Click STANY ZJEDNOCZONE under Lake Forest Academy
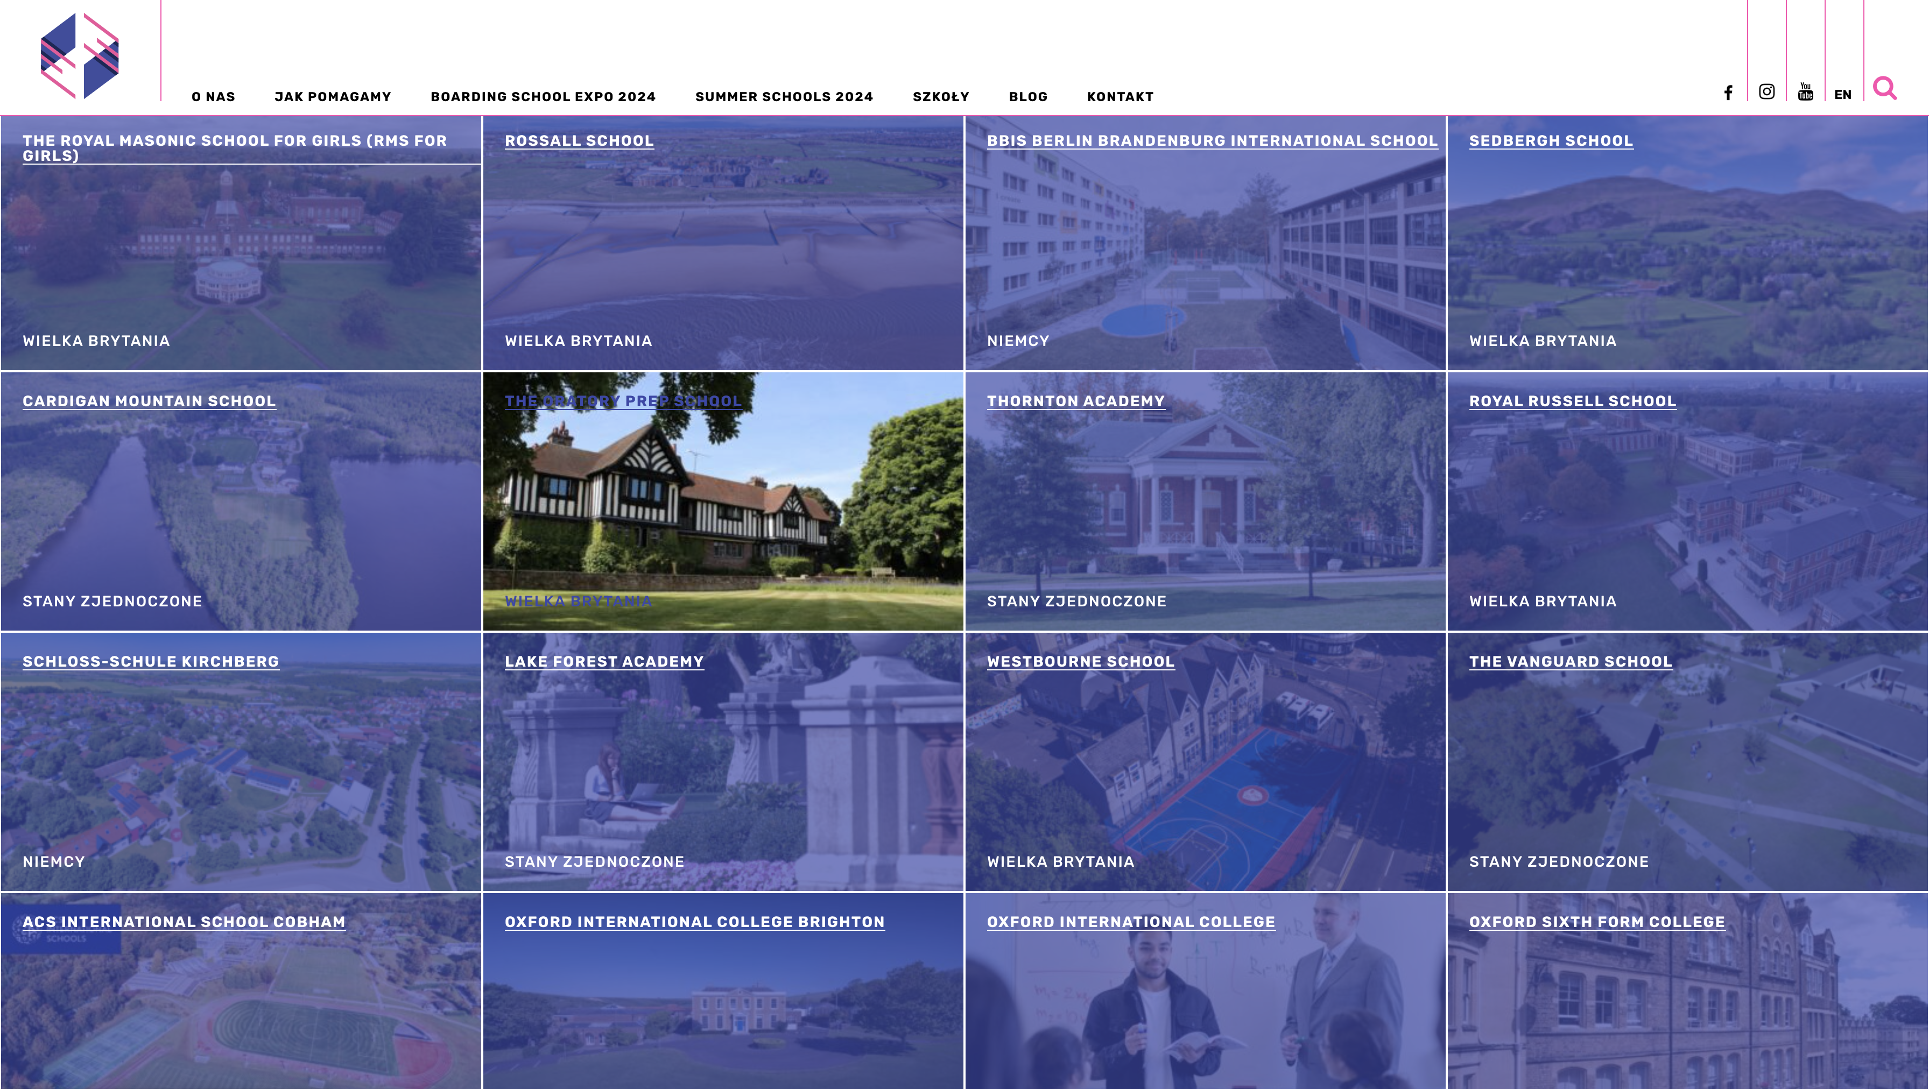This screenshot has width=1929, height=1089. tap(594, 861)
